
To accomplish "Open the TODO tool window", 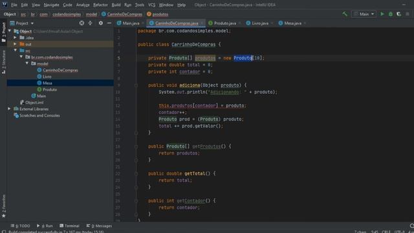I will 21,226.
